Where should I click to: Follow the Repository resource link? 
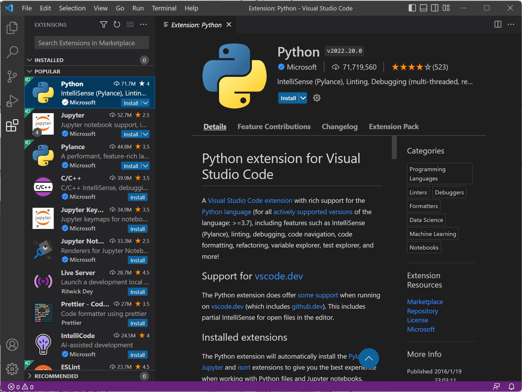tap(422, 311)
